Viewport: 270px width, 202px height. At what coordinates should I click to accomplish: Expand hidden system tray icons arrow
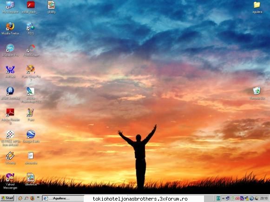tap(223, 199)
